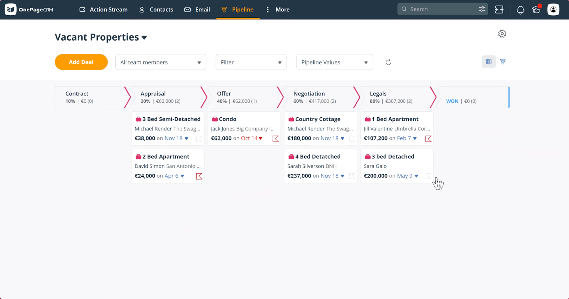This screenshot has width=569, height=299.
Task: Expand Feb 7 date arrow on 1 Bed Apartment
Action: tap(415, 139)
